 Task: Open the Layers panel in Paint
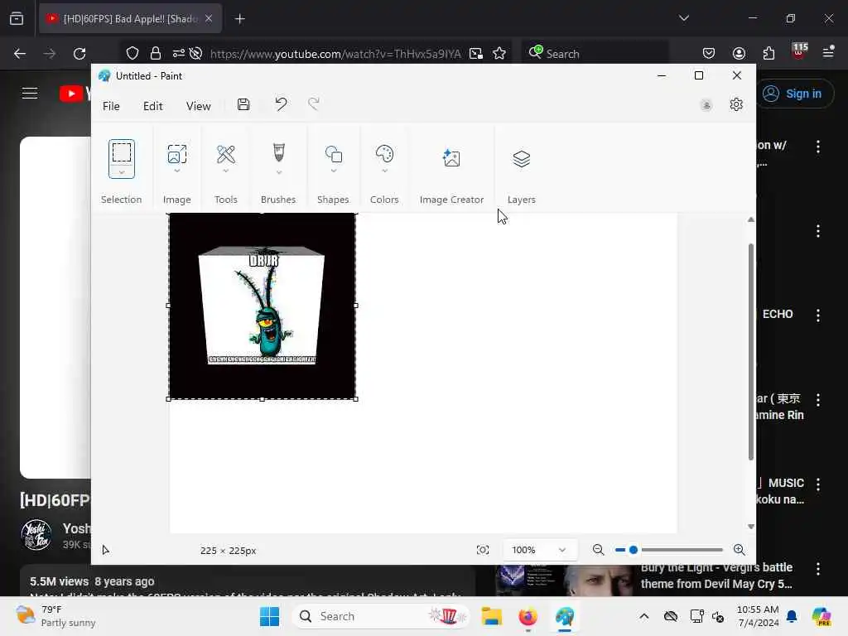click(x=522, y=158)
